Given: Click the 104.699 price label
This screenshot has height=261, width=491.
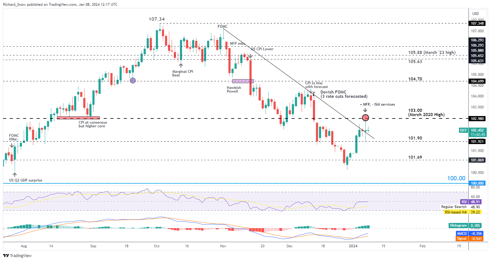Looking at the screenshot, I should tap(477, 81).
